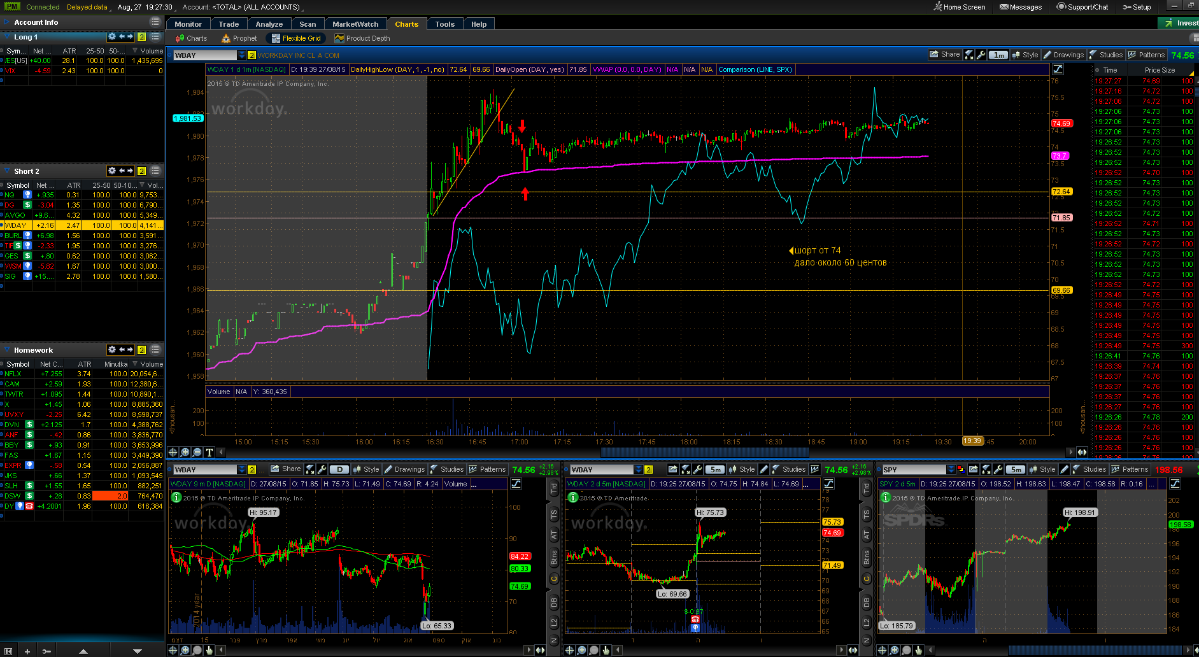The width and height of the screenshot is (1199, 657).
Task: Open the Tools tab
Action: coord(444,24)
